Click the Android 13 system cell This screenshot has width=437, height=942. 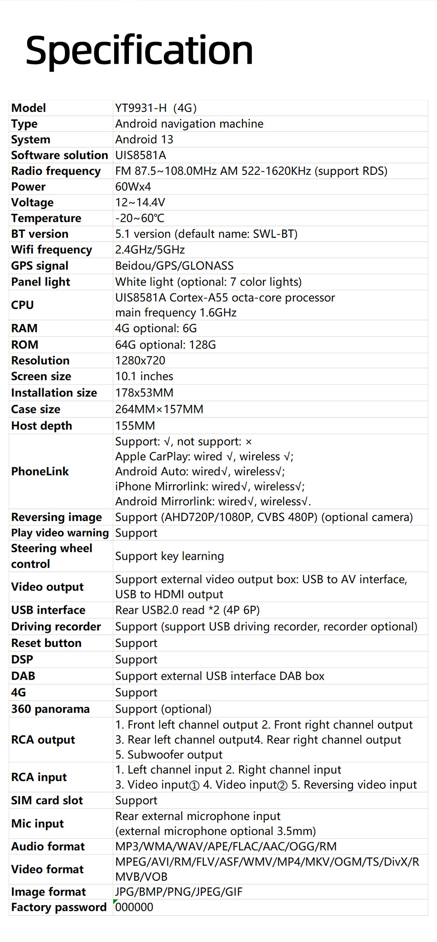click(x=144, y=139)
